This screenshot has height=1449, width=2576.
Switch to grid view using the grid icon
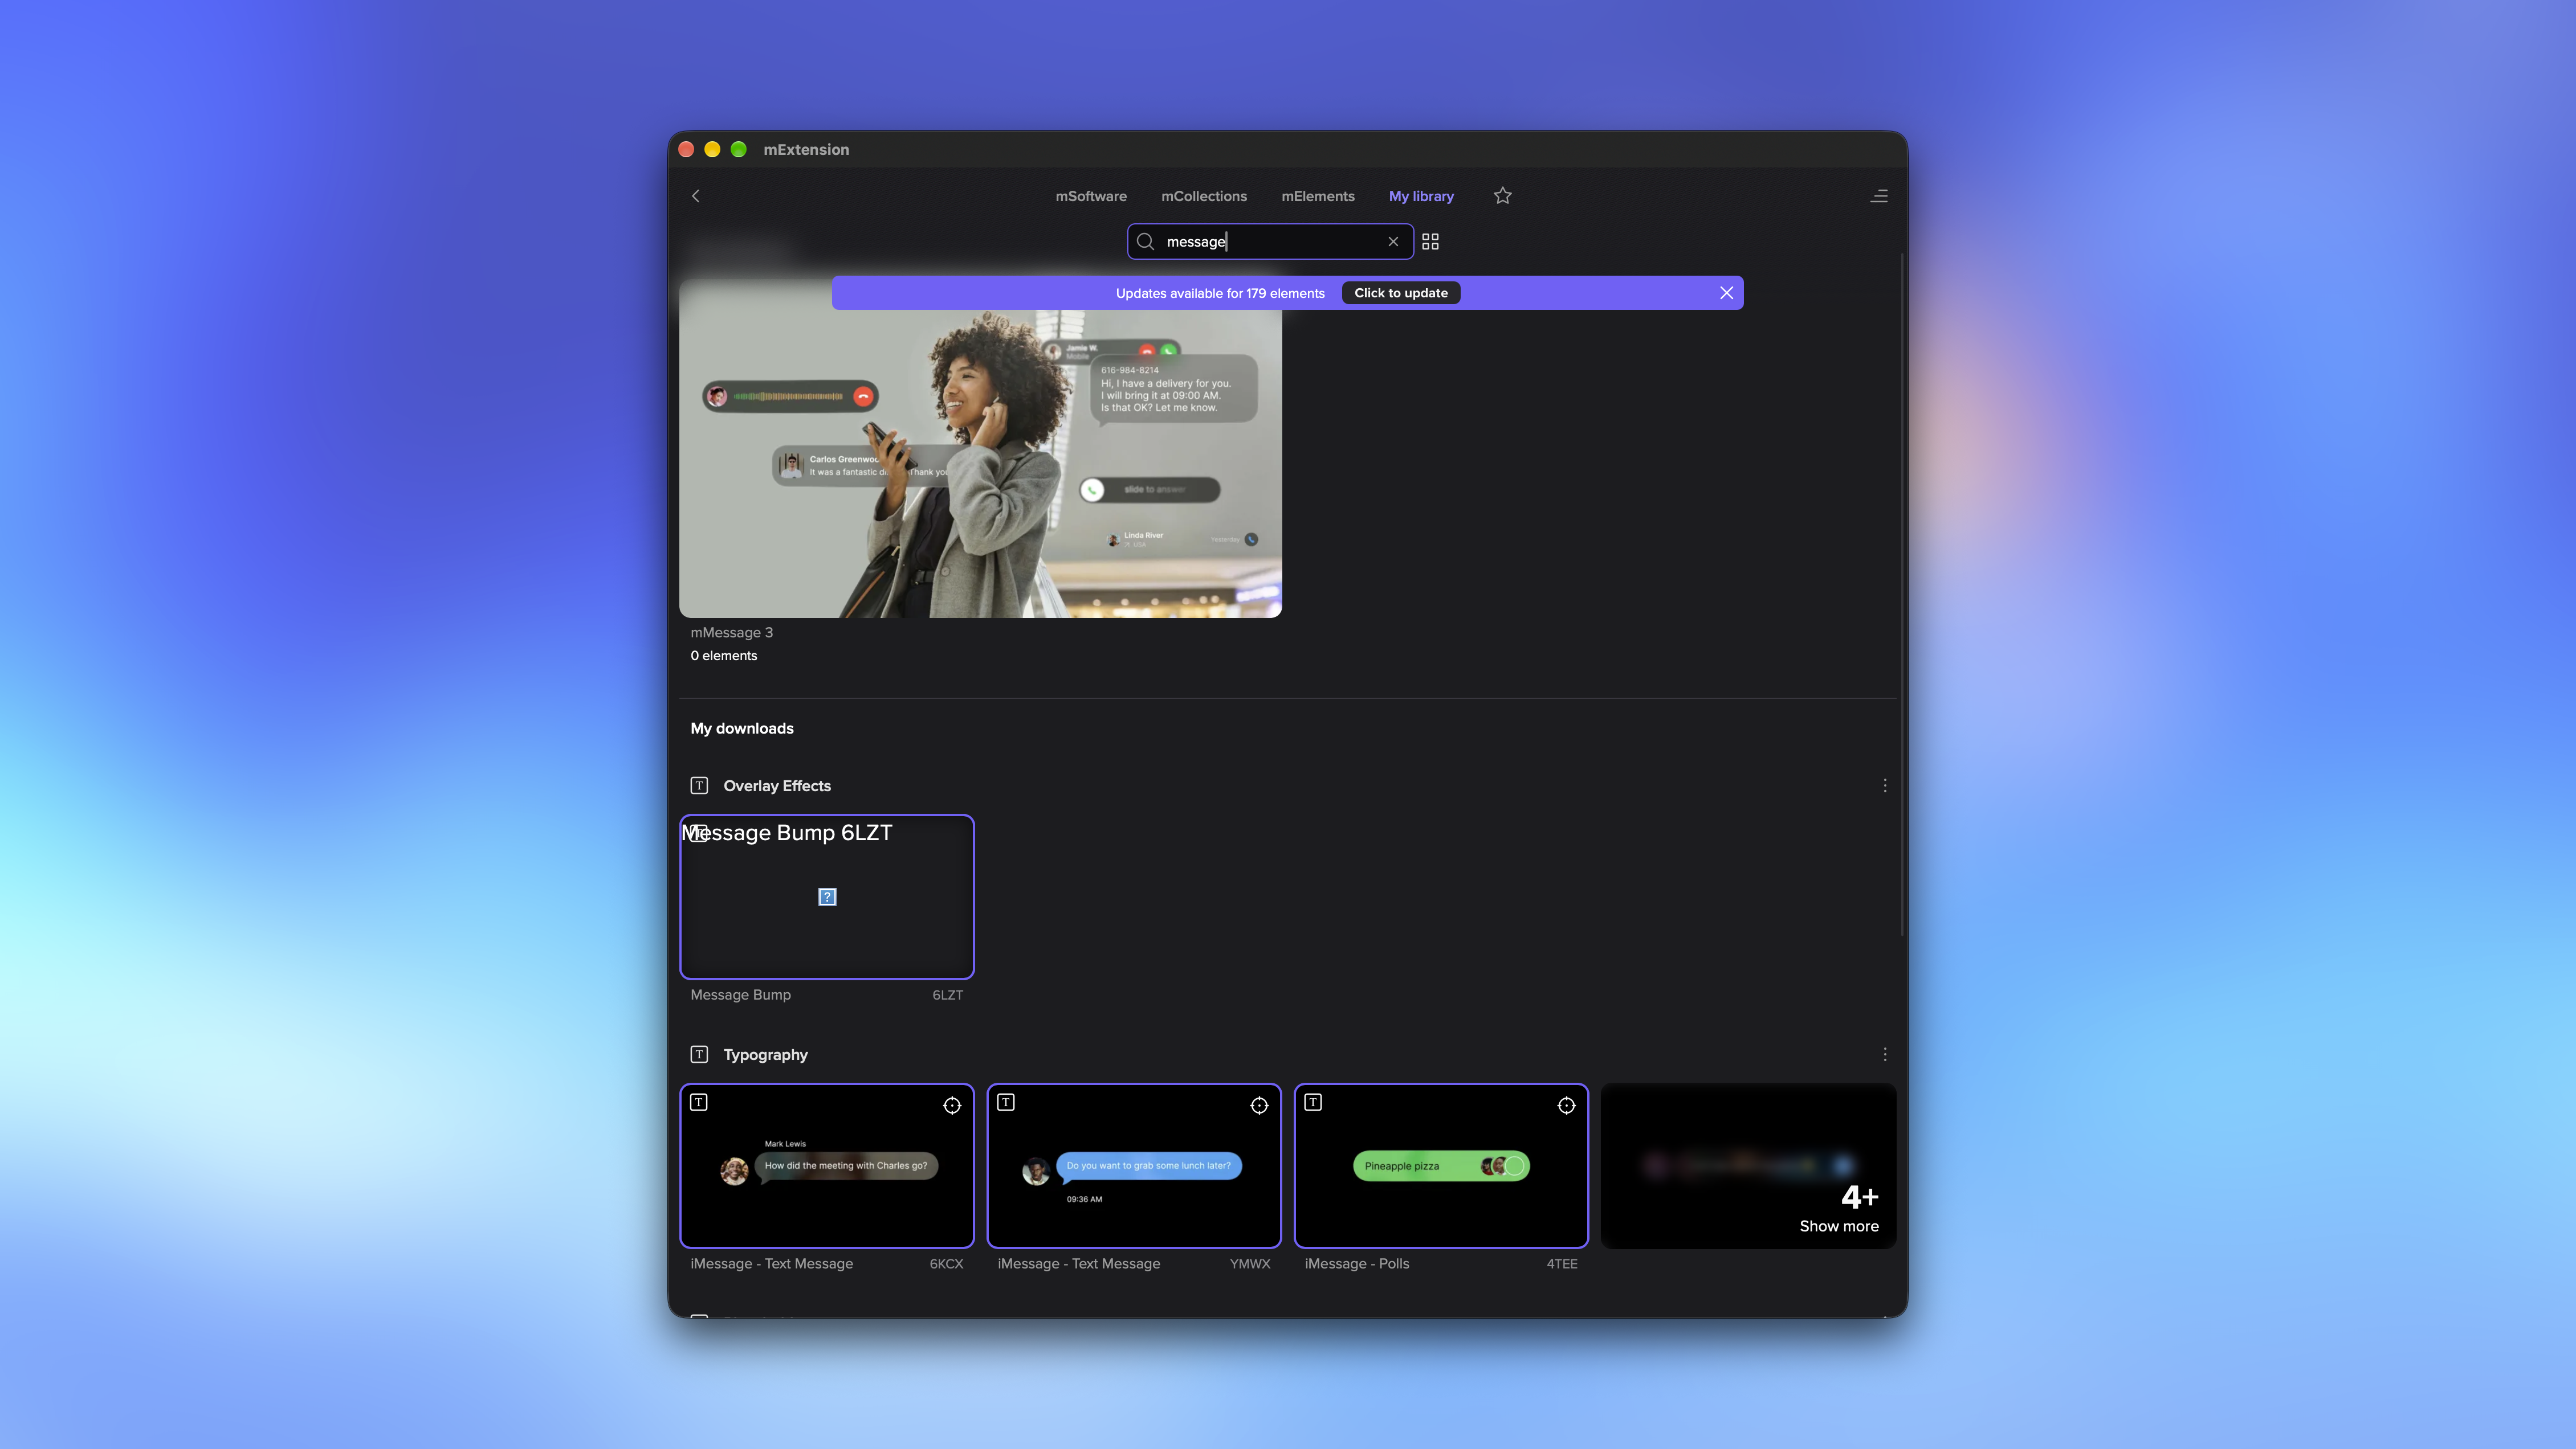1430,242
